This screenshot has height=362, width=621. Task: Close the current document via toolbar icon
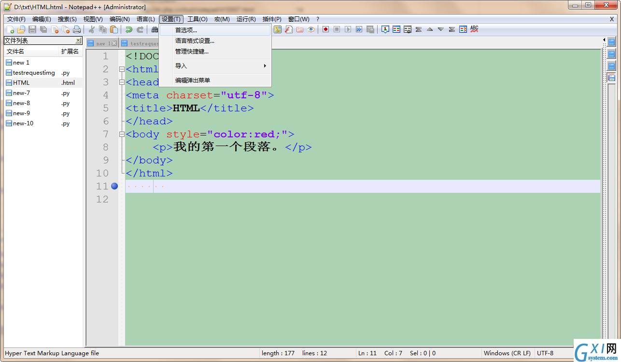[55, 29]
